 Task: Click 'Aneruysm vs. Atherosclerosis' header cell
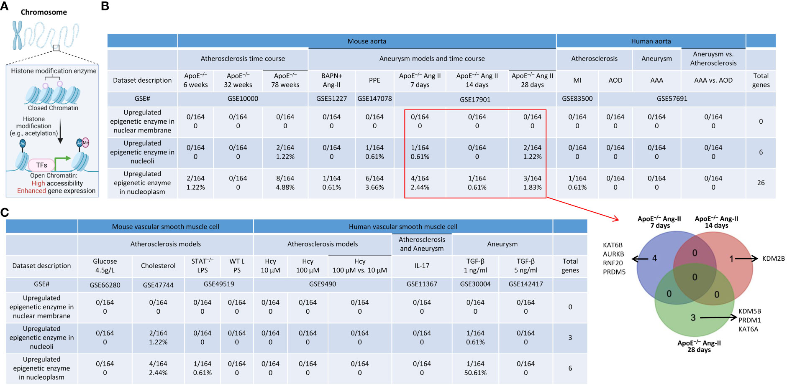coord(713,58)
